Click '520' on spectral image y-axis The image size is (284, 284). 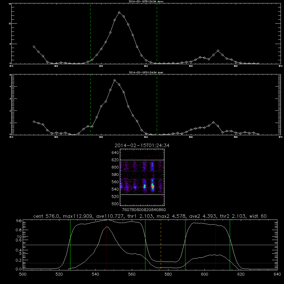(x=115, y=197)
